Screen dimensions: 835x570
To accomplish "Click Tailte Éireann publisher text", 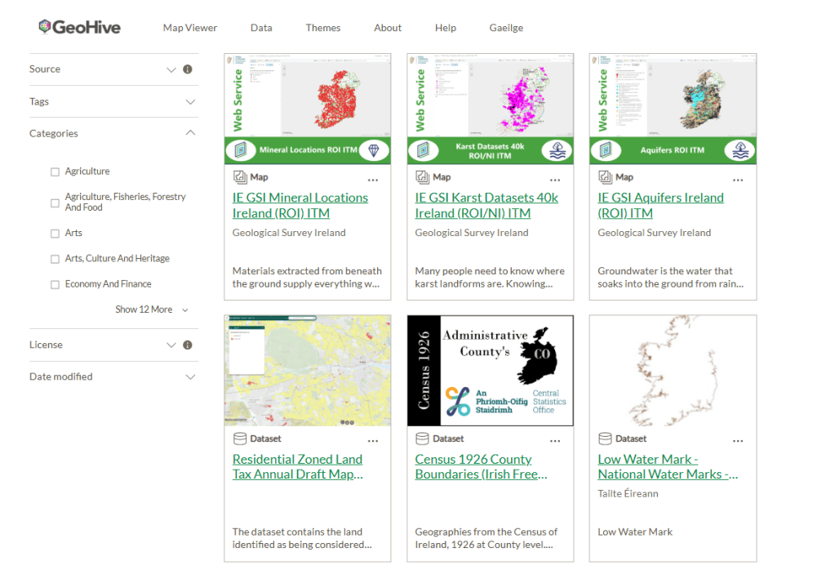I will (628, 494).
